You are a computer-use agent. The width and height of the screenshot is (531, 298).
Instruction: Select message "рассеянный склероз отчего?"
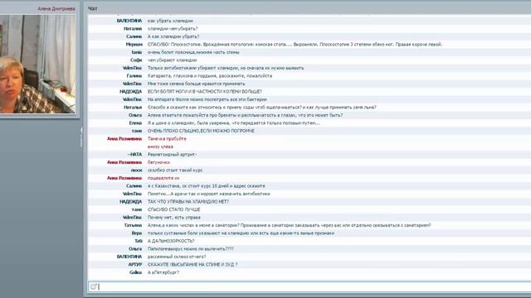[x=177, y=257]
